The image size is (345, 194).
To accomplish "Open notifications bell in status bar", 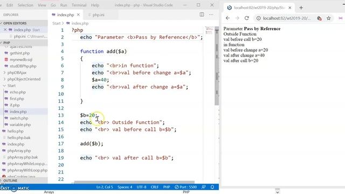I will (212, 187).
